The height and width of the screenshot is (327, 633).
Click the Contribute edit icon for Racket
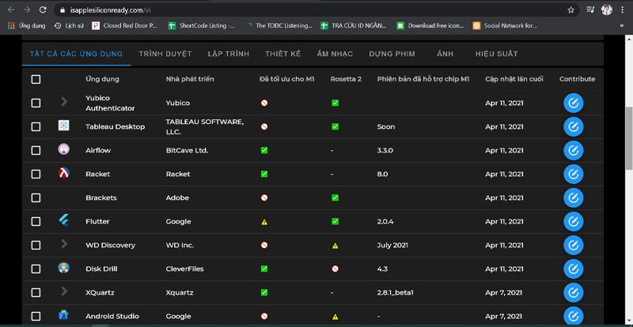click(573, 175)
